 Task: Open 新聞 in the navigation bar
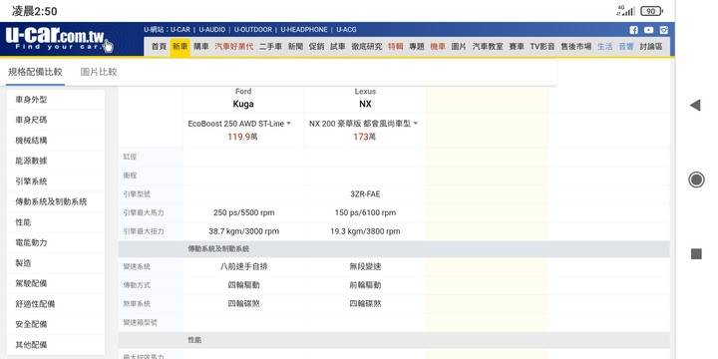(x=295, y=47)
